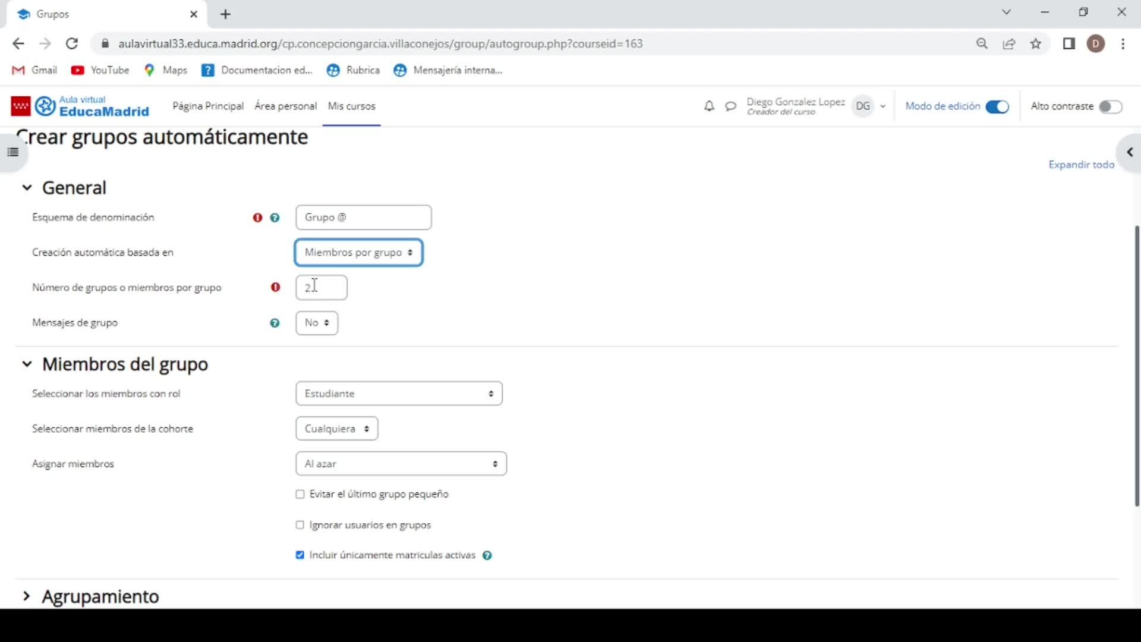This screenshot has width=1141, height=642.
Task: Click the Grupo @ naming scheme field
Action: point(363,218)
